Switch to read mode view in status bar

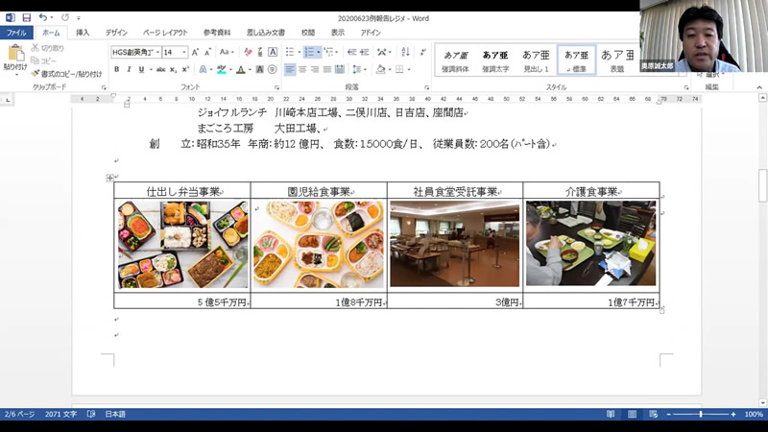coord(611,414)
